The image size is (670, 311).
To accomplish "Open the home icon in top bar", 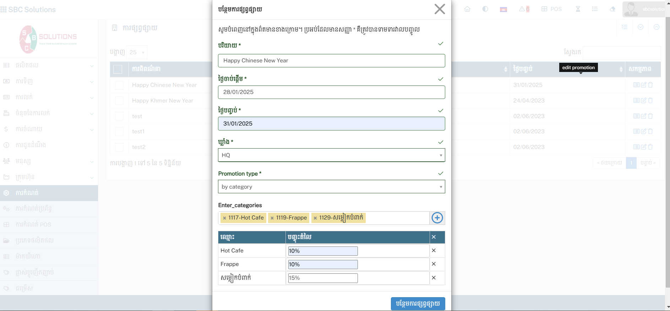I will pyautogui.click(x=467, y=9).
